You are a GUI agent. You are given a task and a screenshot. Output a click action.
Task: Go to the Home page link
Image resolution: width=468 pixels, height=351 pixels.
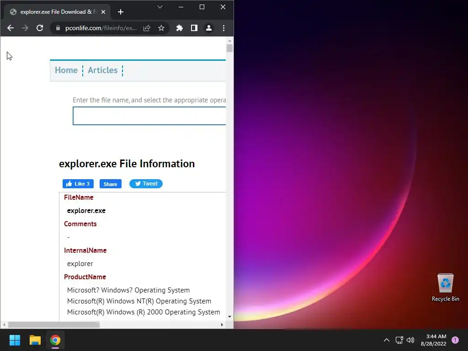pyautogui.click(x=66, y=70)
